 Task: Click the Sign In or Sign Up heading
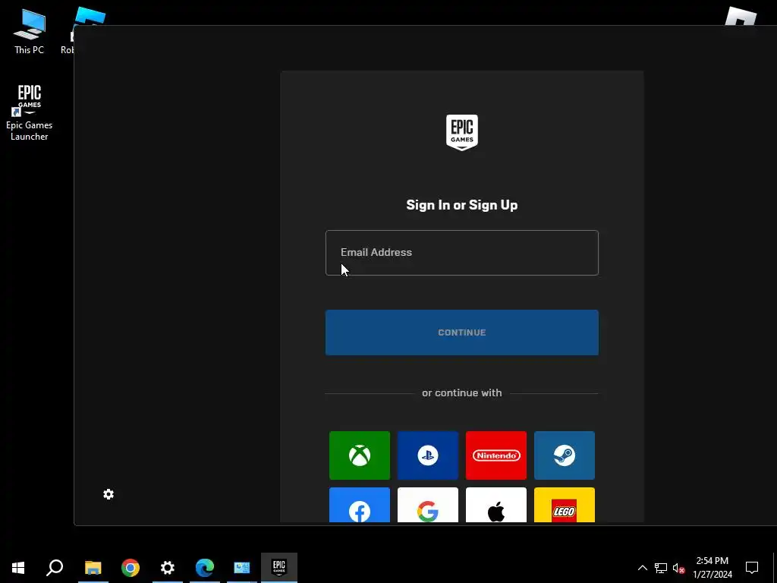tap(462, 205)
